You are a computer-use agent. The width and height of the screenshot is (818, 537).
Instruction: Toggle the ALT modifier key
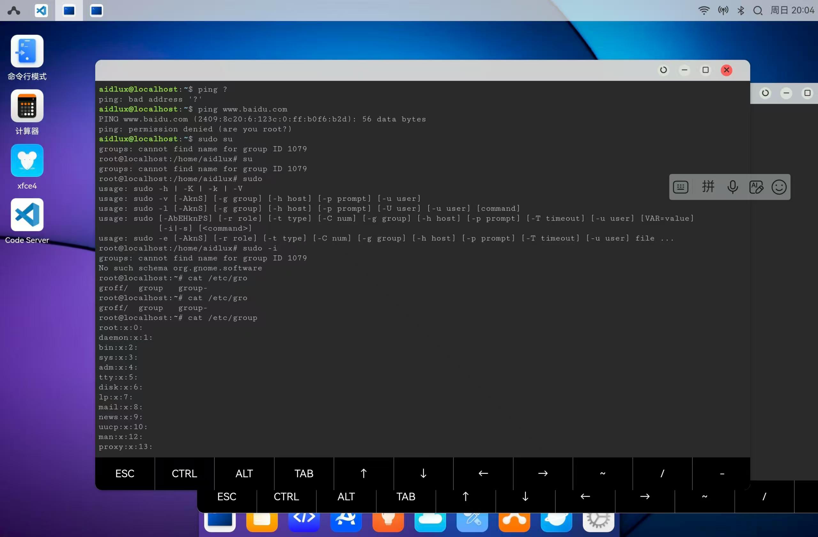(x=244, y=473)
